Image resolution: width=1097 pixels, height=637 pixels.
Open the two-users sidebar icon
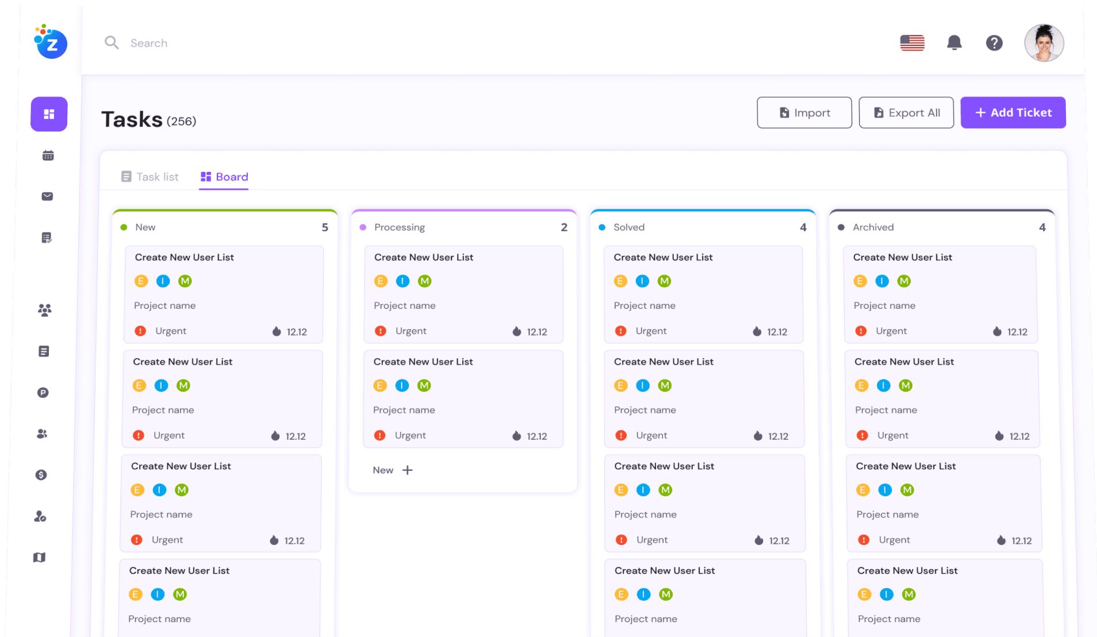tap(42, 433)
